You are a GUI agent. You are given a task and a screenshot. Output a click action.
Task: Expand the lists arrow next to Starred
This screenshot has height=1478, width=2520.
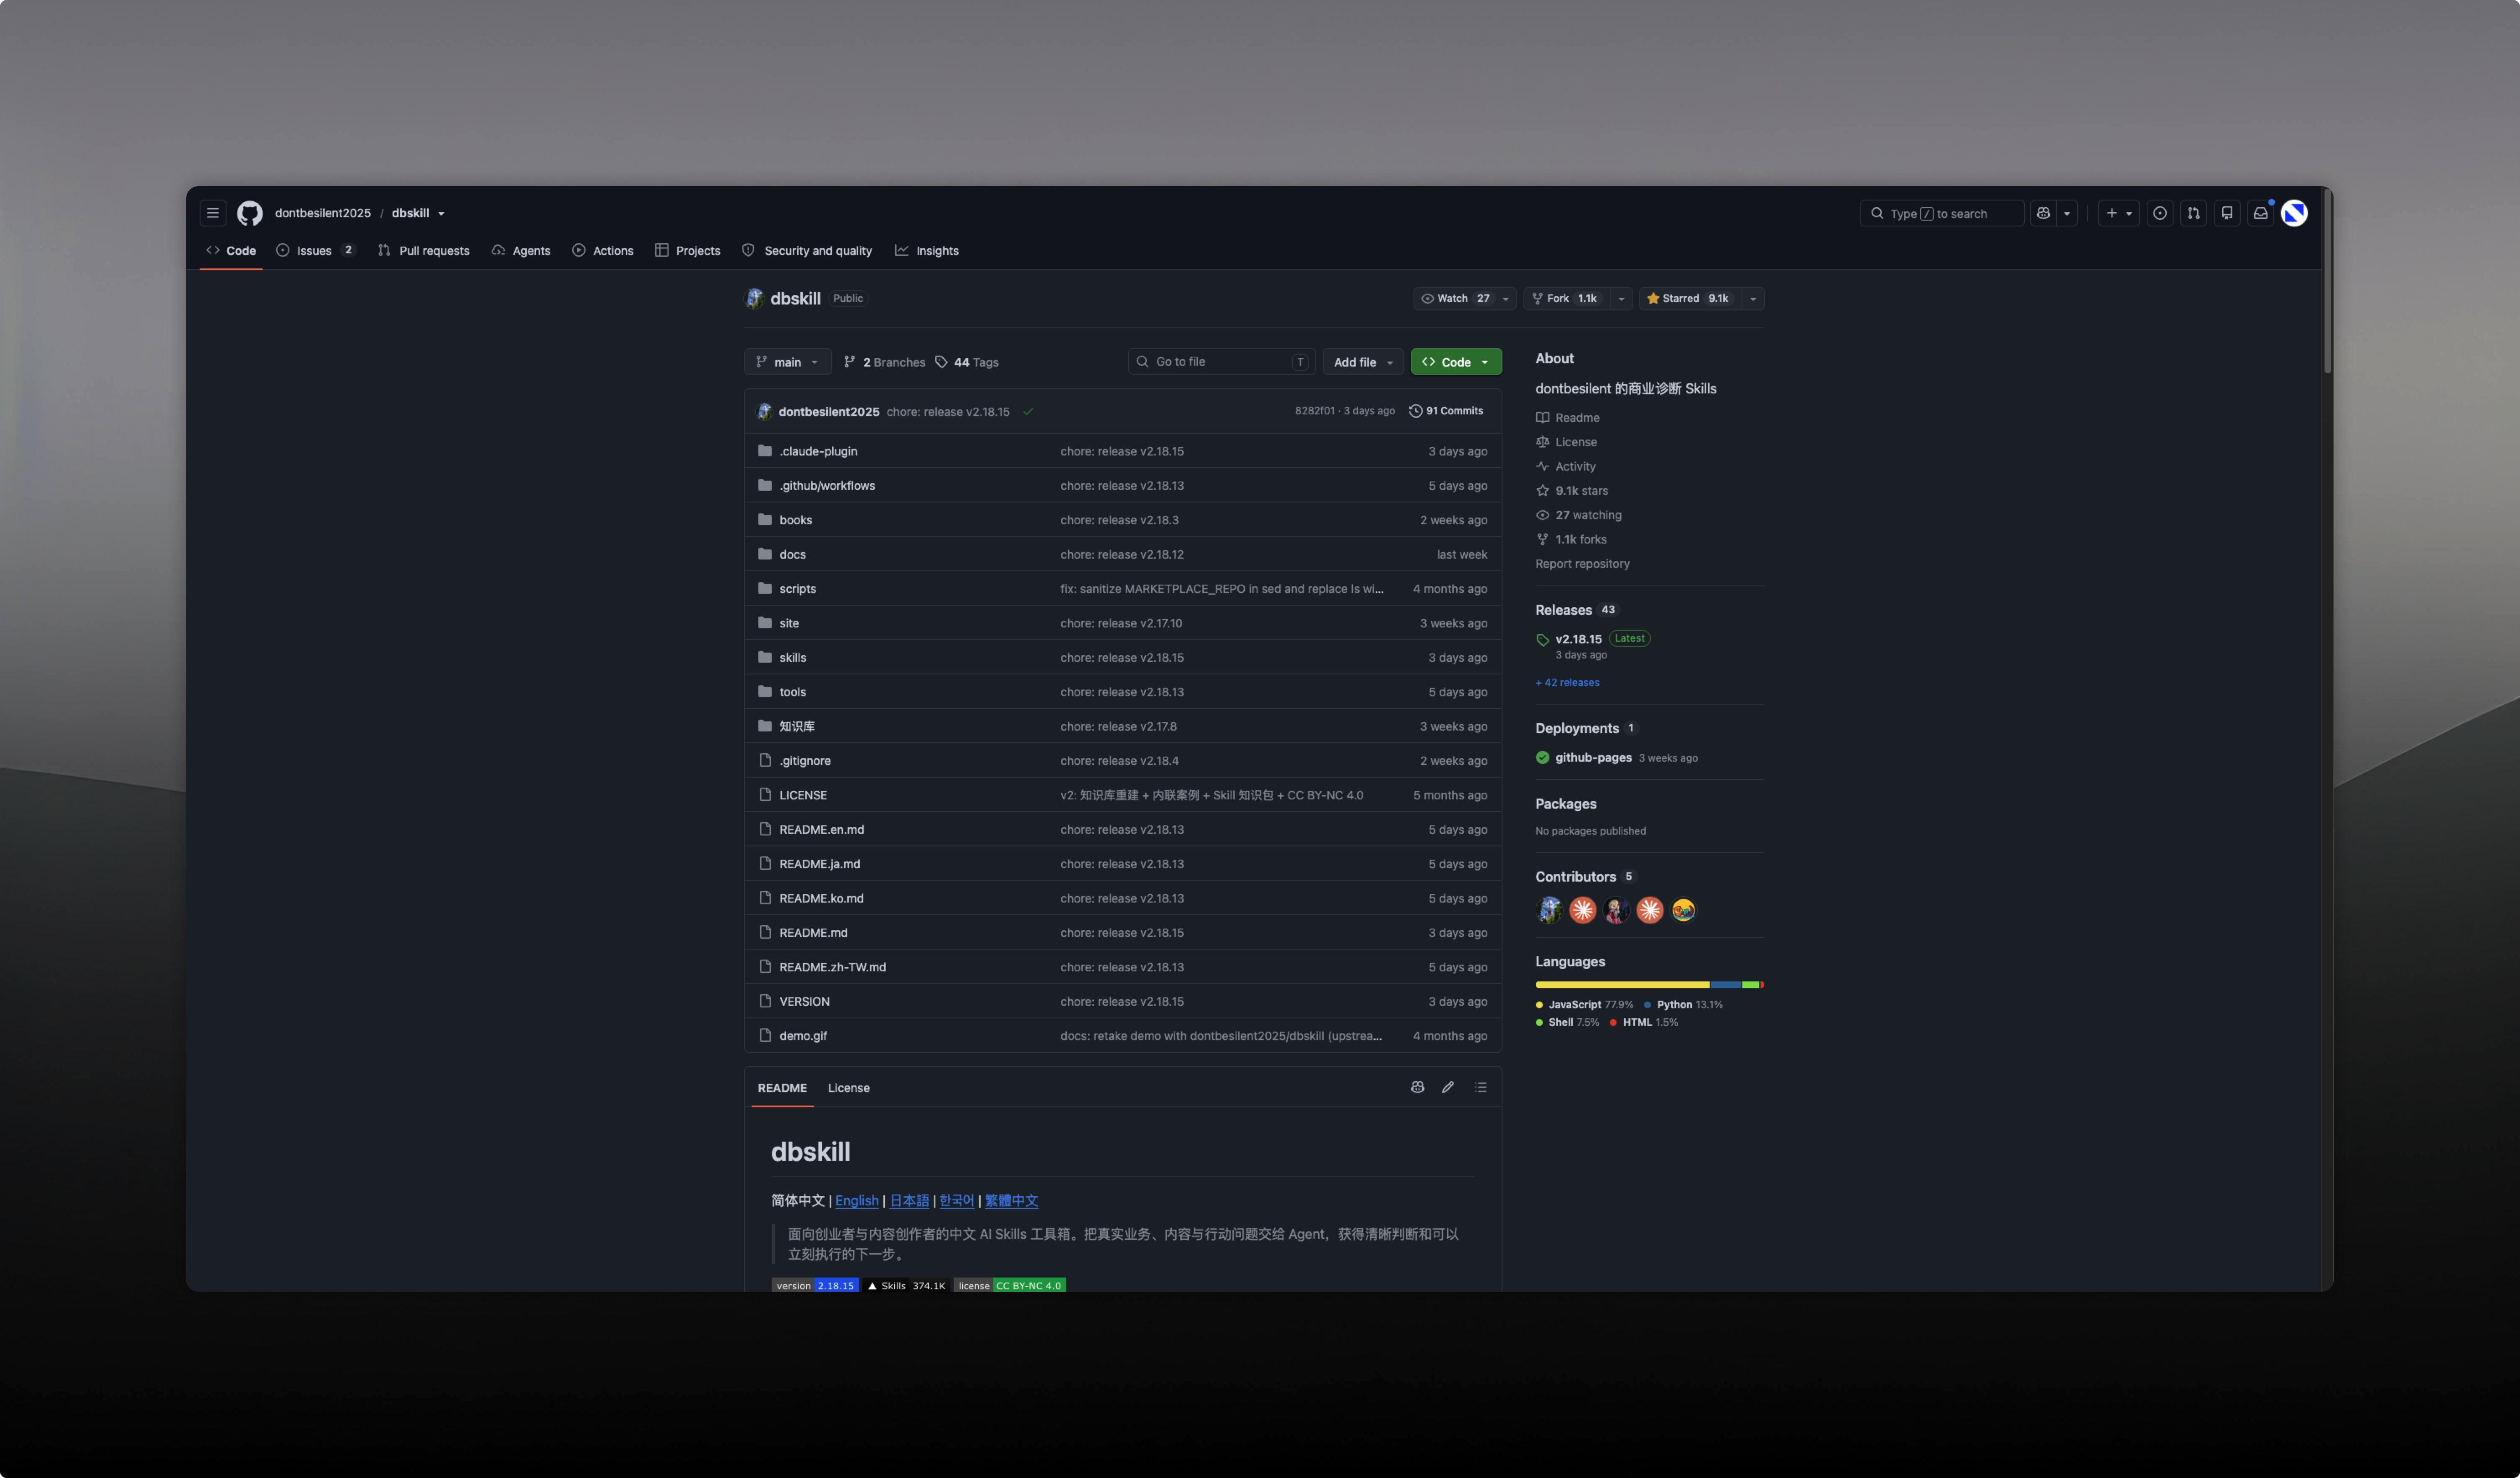1752,298
